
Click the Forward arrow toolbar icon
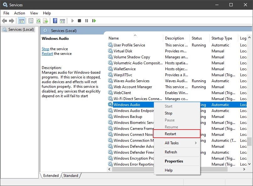(11, 21)
